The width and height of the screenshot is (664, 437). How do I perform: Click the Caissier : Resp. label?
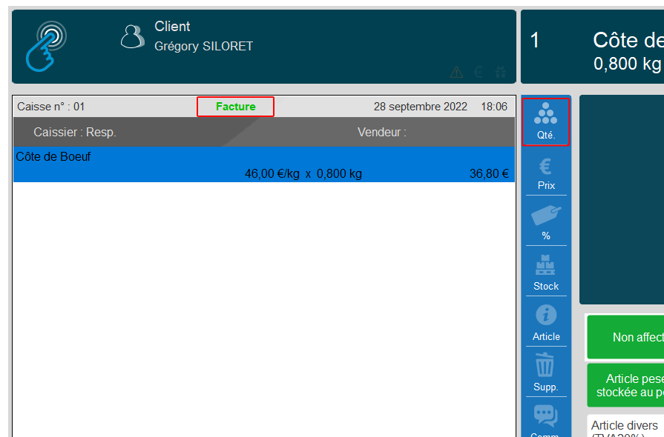point(75,133)
